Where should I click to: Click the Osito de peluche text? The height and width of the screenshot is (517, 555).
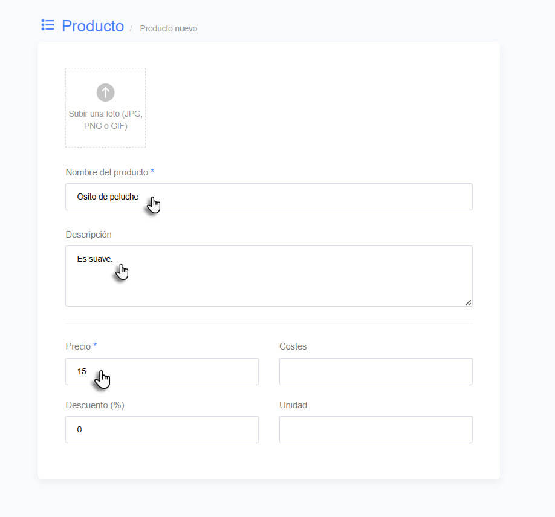108,197
